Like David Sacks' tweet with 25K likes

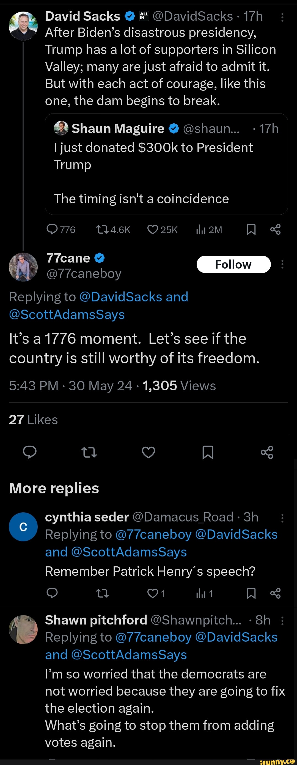click(x=153, y=229)
